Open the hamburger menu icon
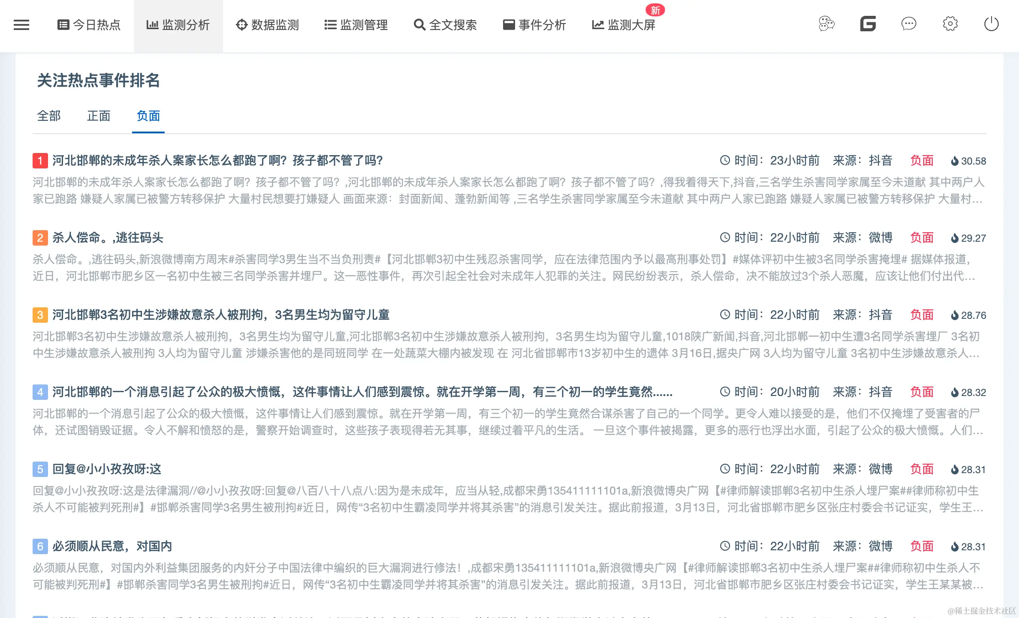This screenshot has width=1019, height=618. pos(21,25)
